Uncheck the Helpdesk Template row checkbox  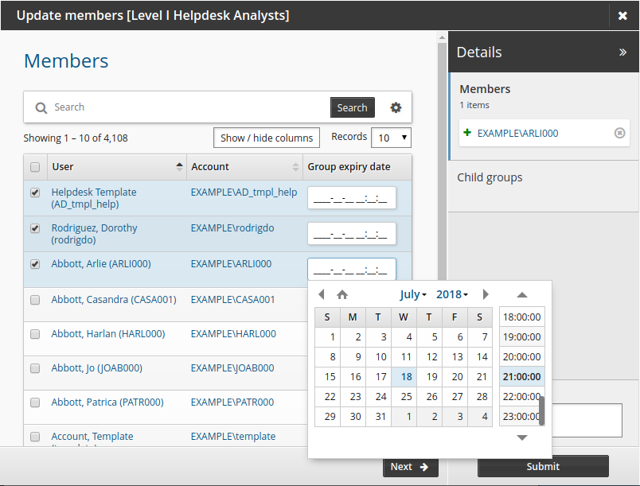[35, 192]
